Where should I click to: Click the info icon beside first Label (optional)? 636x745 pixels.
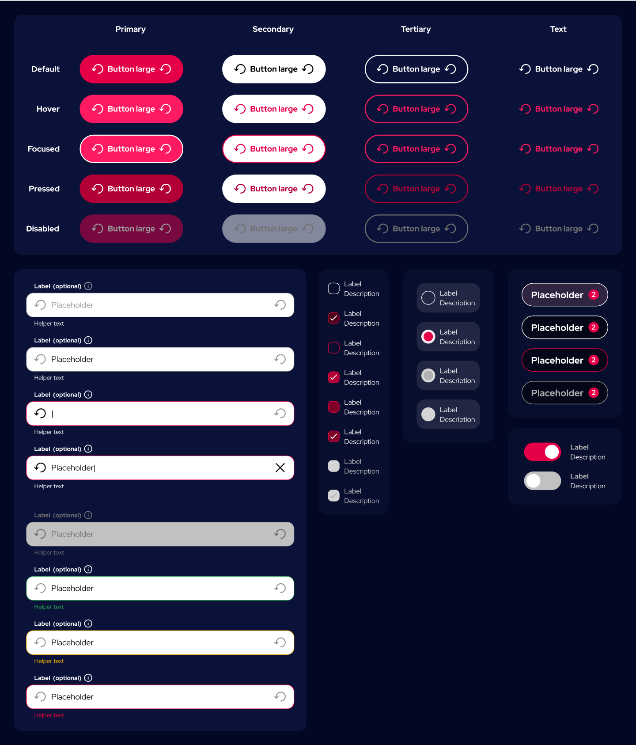click(88, 286)
